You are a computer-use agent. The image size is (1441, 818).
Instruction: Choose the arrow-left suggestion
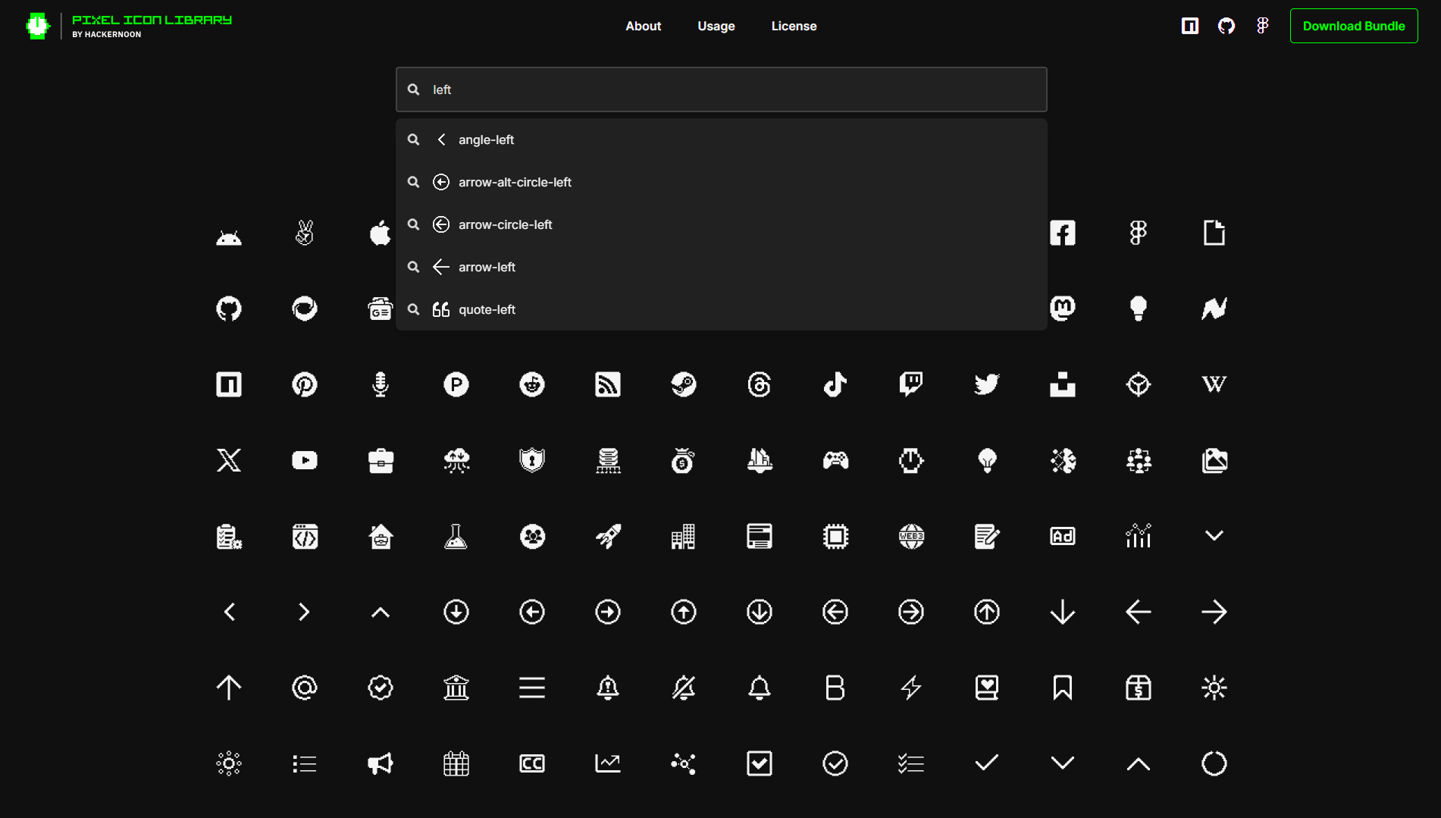point(722,267)
